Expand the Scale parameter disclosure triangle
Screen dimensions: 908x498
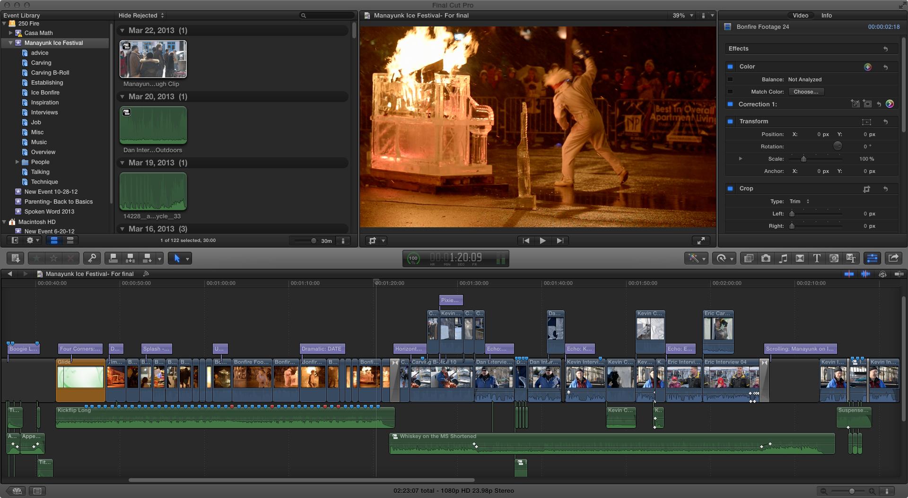click(740, 159)
